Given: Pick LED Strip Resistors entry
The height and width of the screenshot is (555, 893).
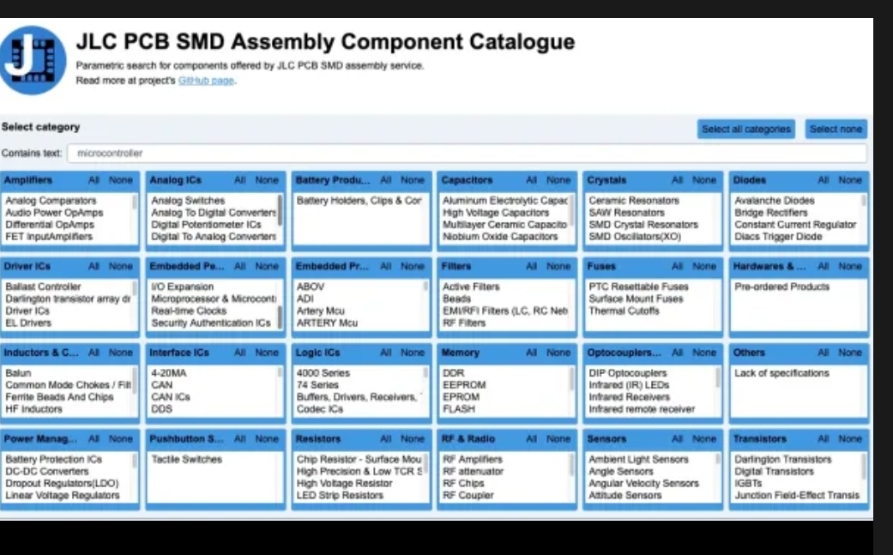Looking at the screenshot, I should point(340,495).
